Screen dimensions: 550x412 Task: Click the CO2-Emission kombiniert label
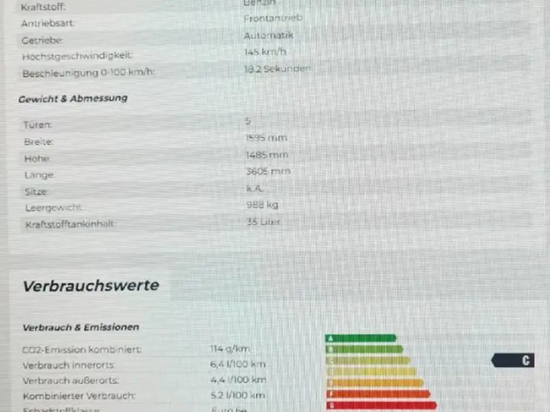82,350
